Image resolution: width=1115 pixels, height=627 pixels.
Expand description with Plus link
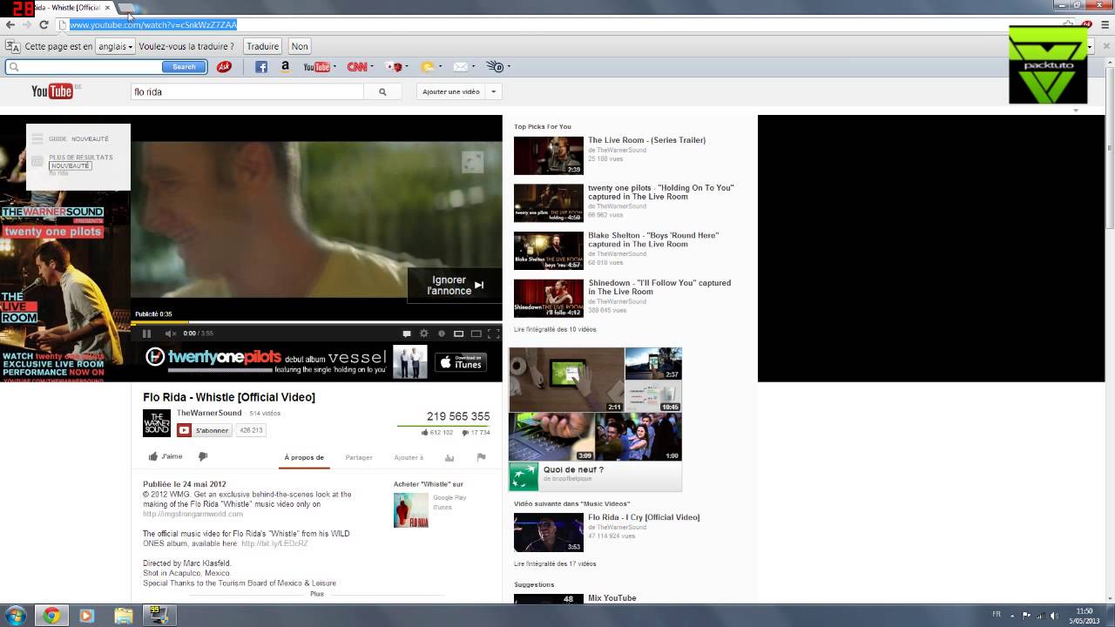coord(317,594)
